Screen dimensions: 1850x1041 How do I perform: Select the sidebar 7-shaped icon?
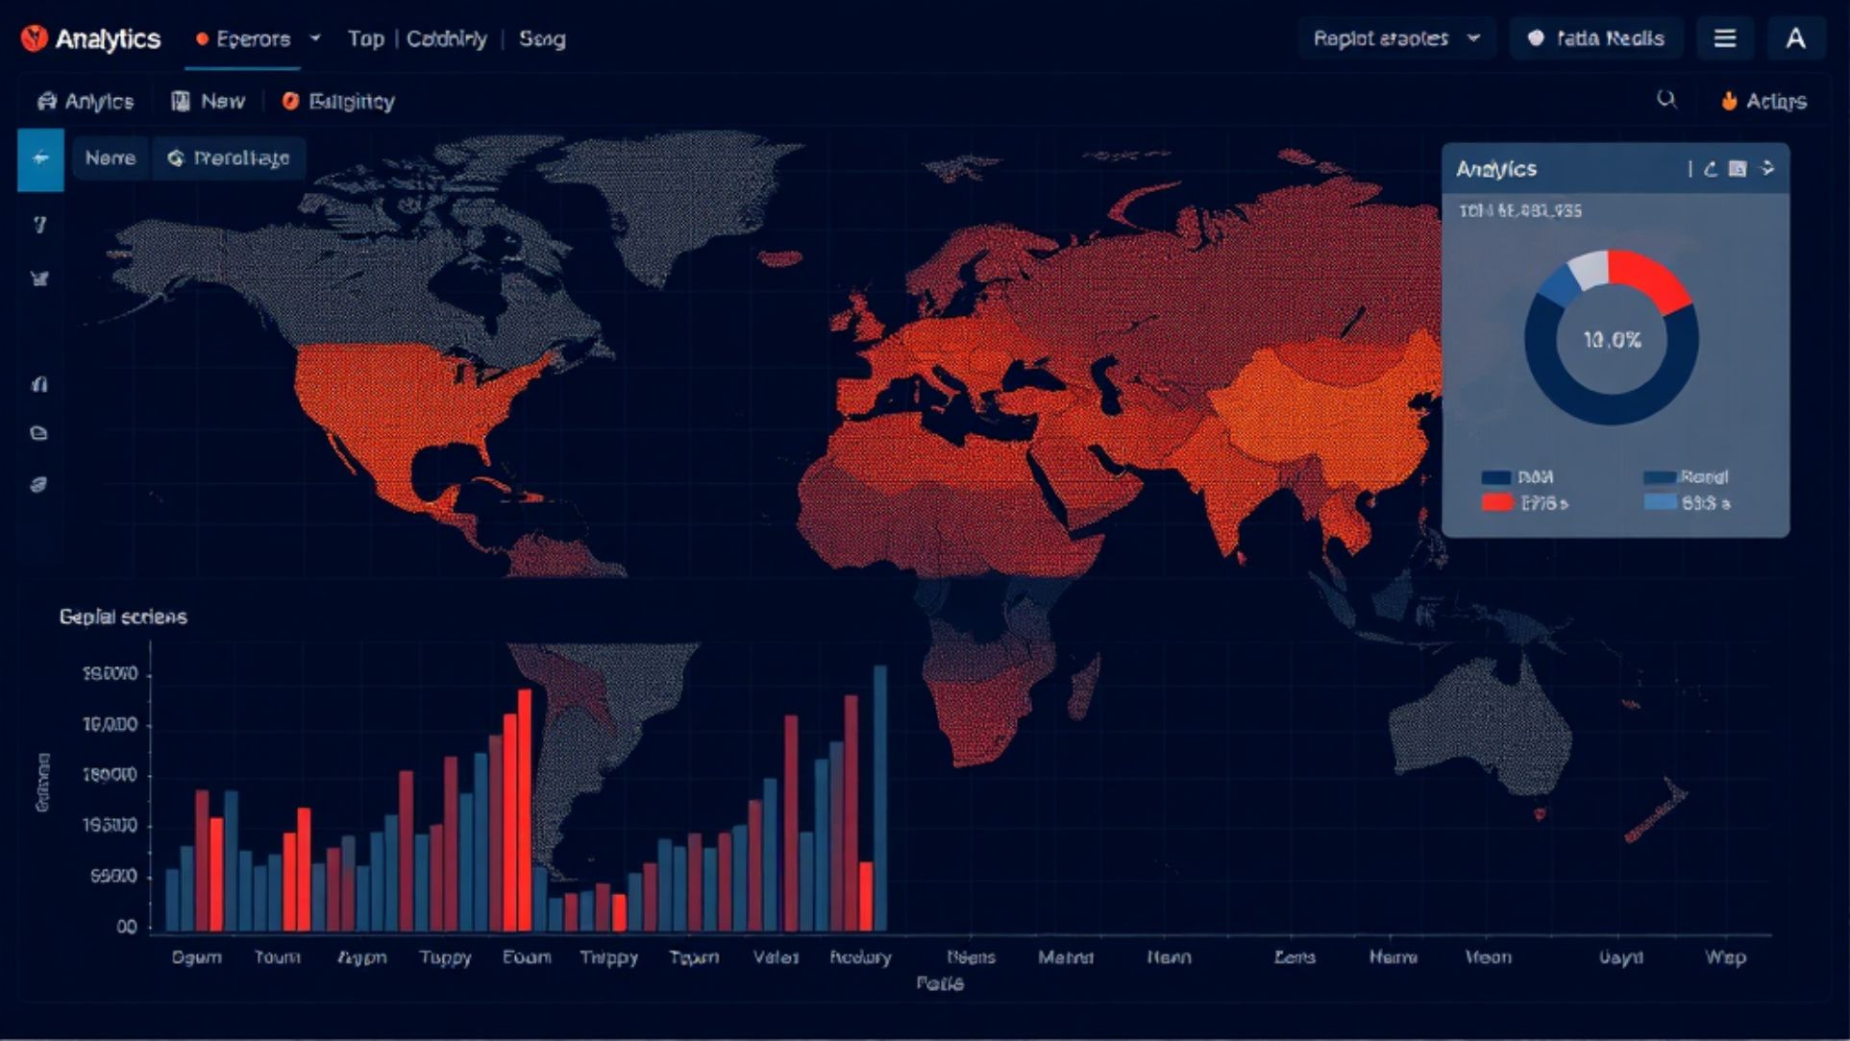pyautogui.click(x=39, y=225)
